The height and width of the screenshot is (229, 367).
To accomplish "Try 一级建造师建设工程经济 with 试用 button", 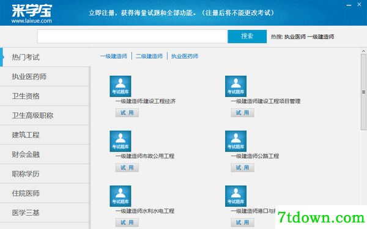I will [x=127, y=112].
